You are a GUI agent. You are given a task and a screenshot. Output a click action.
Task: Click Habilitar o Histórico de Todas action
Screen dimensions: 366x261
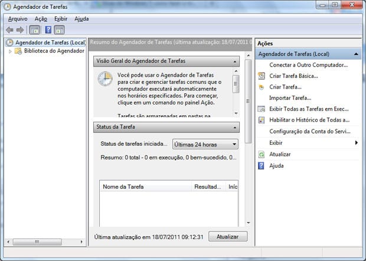coord(309,120)
